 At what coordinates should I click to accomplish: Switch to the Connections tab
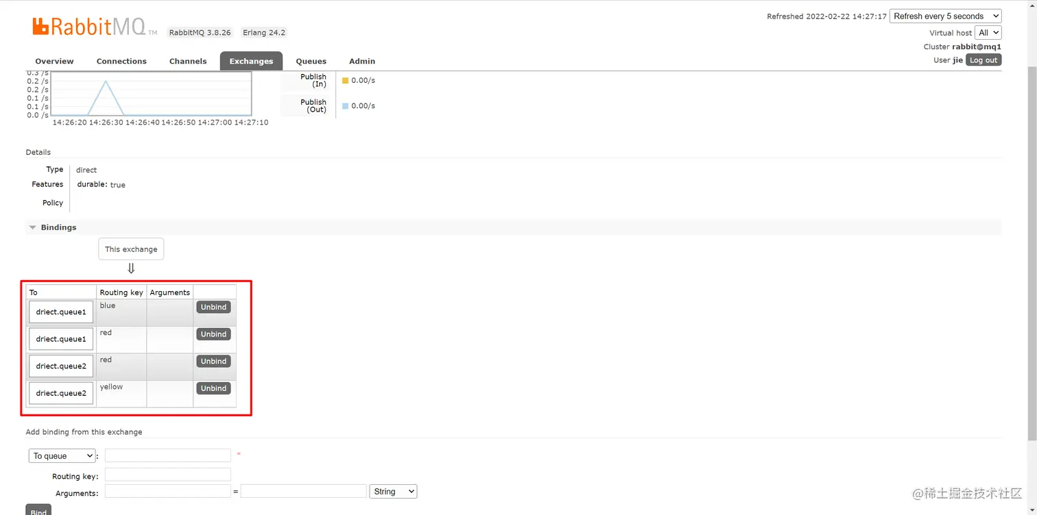(x=121, y=61)
